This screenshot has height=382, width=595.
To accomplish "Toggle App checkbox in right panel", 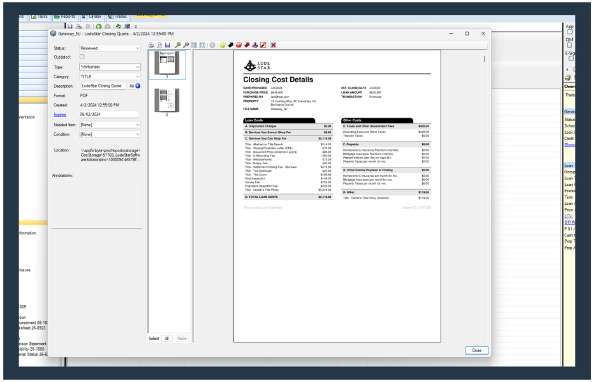I will [x=569, y=32].
